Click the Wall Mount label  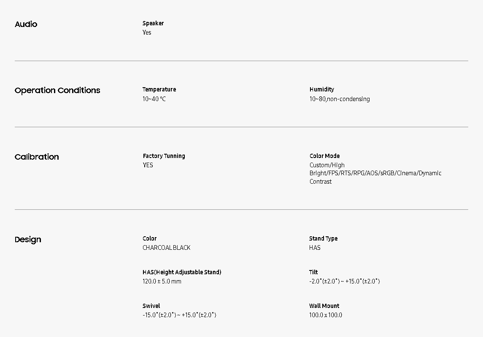[324, 306]
